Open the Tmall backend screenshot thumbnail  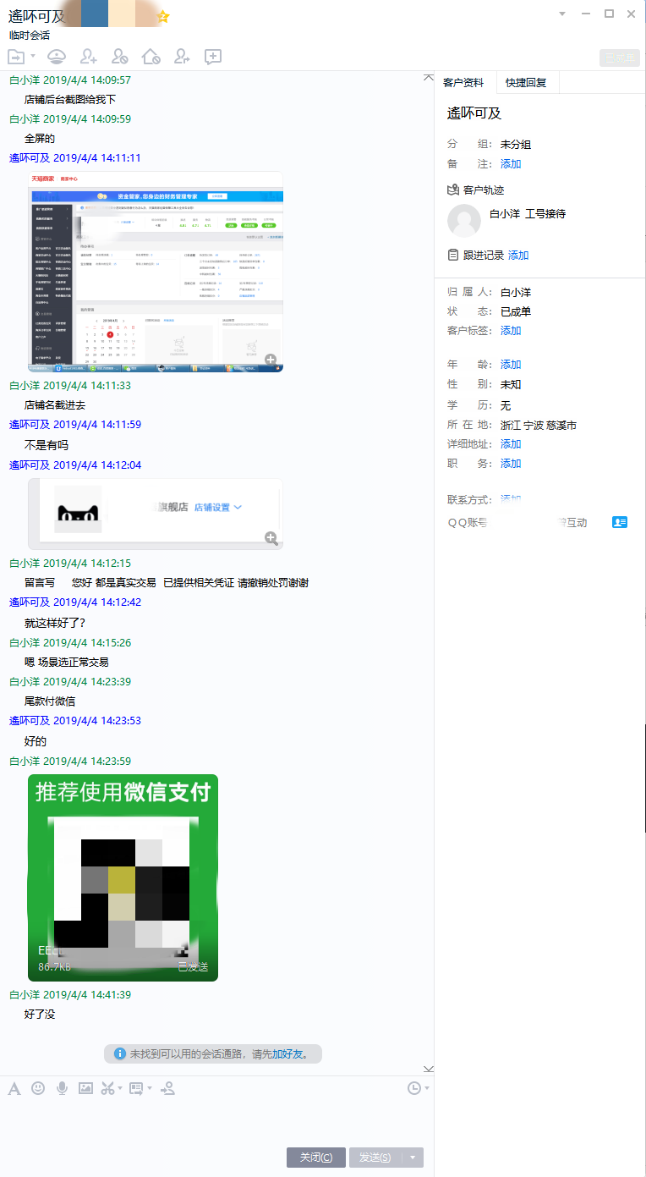click(x=156, y=272)
